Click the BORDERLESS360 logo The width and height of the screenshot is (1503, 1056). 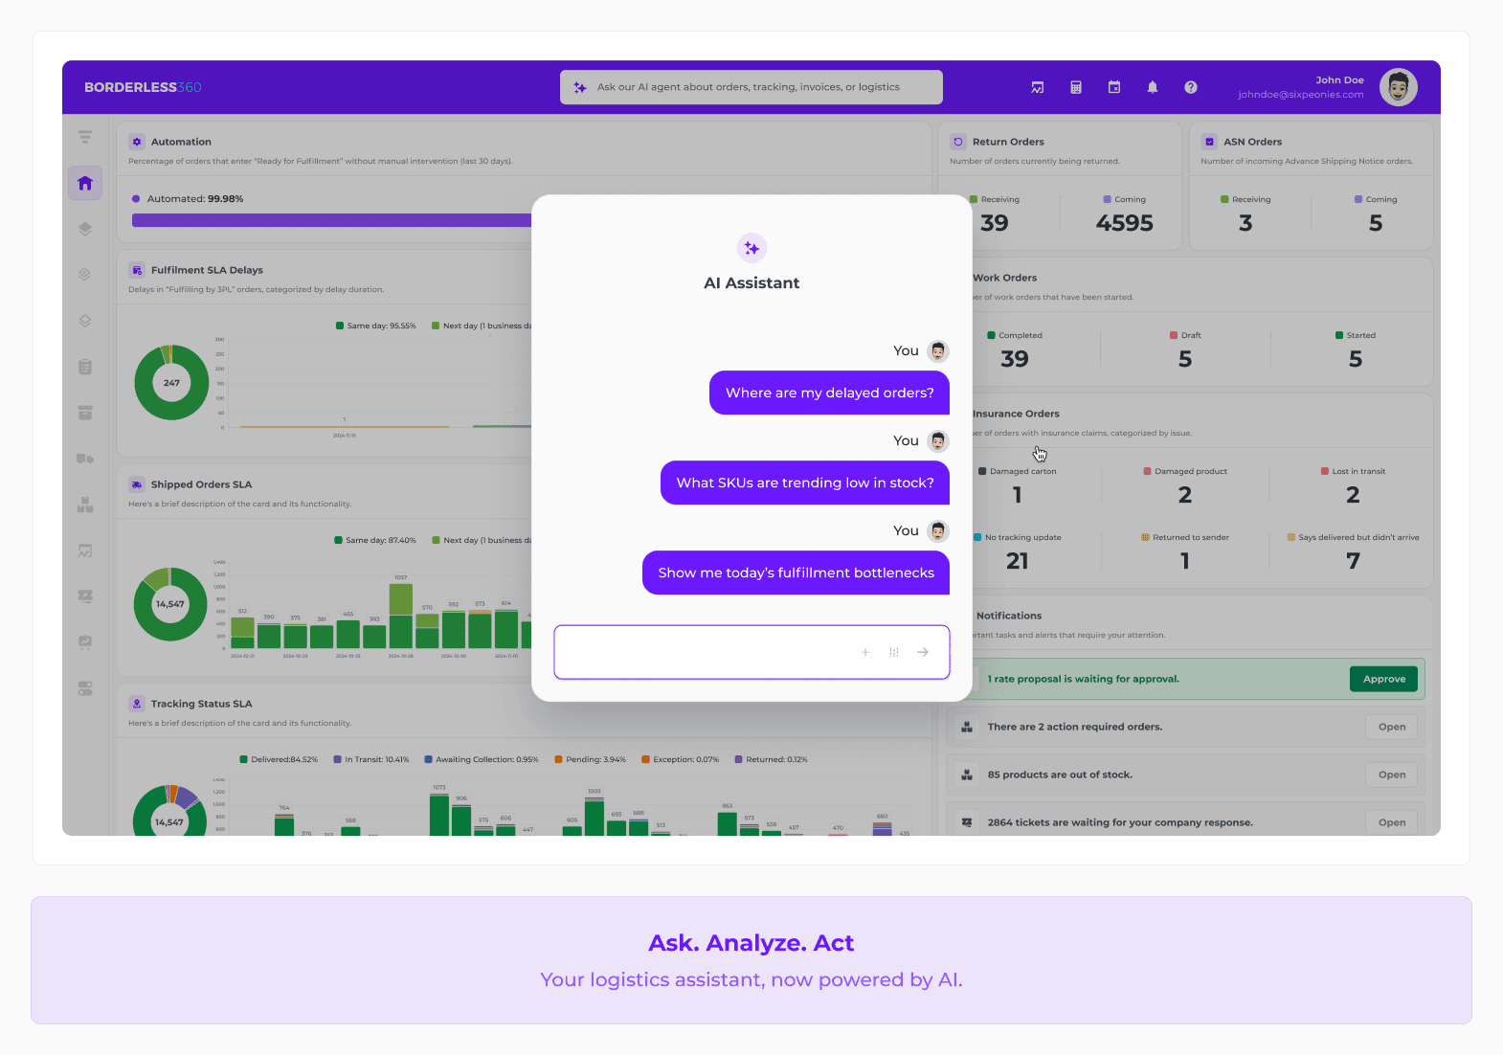[x=143, y=87]
